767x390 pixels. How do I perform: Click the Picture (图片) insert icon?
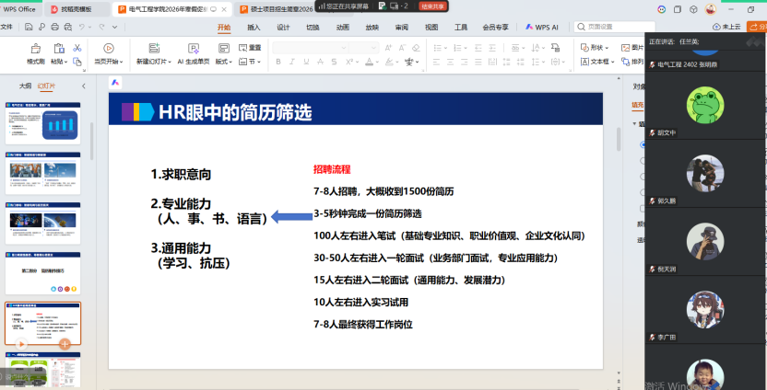638,48
